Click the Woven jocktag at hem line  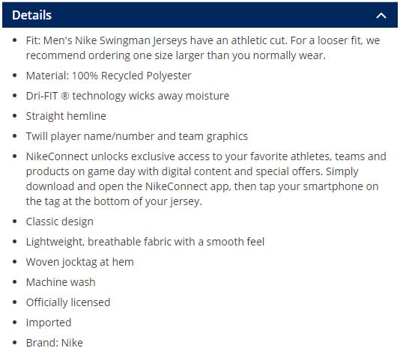point(80,262)
